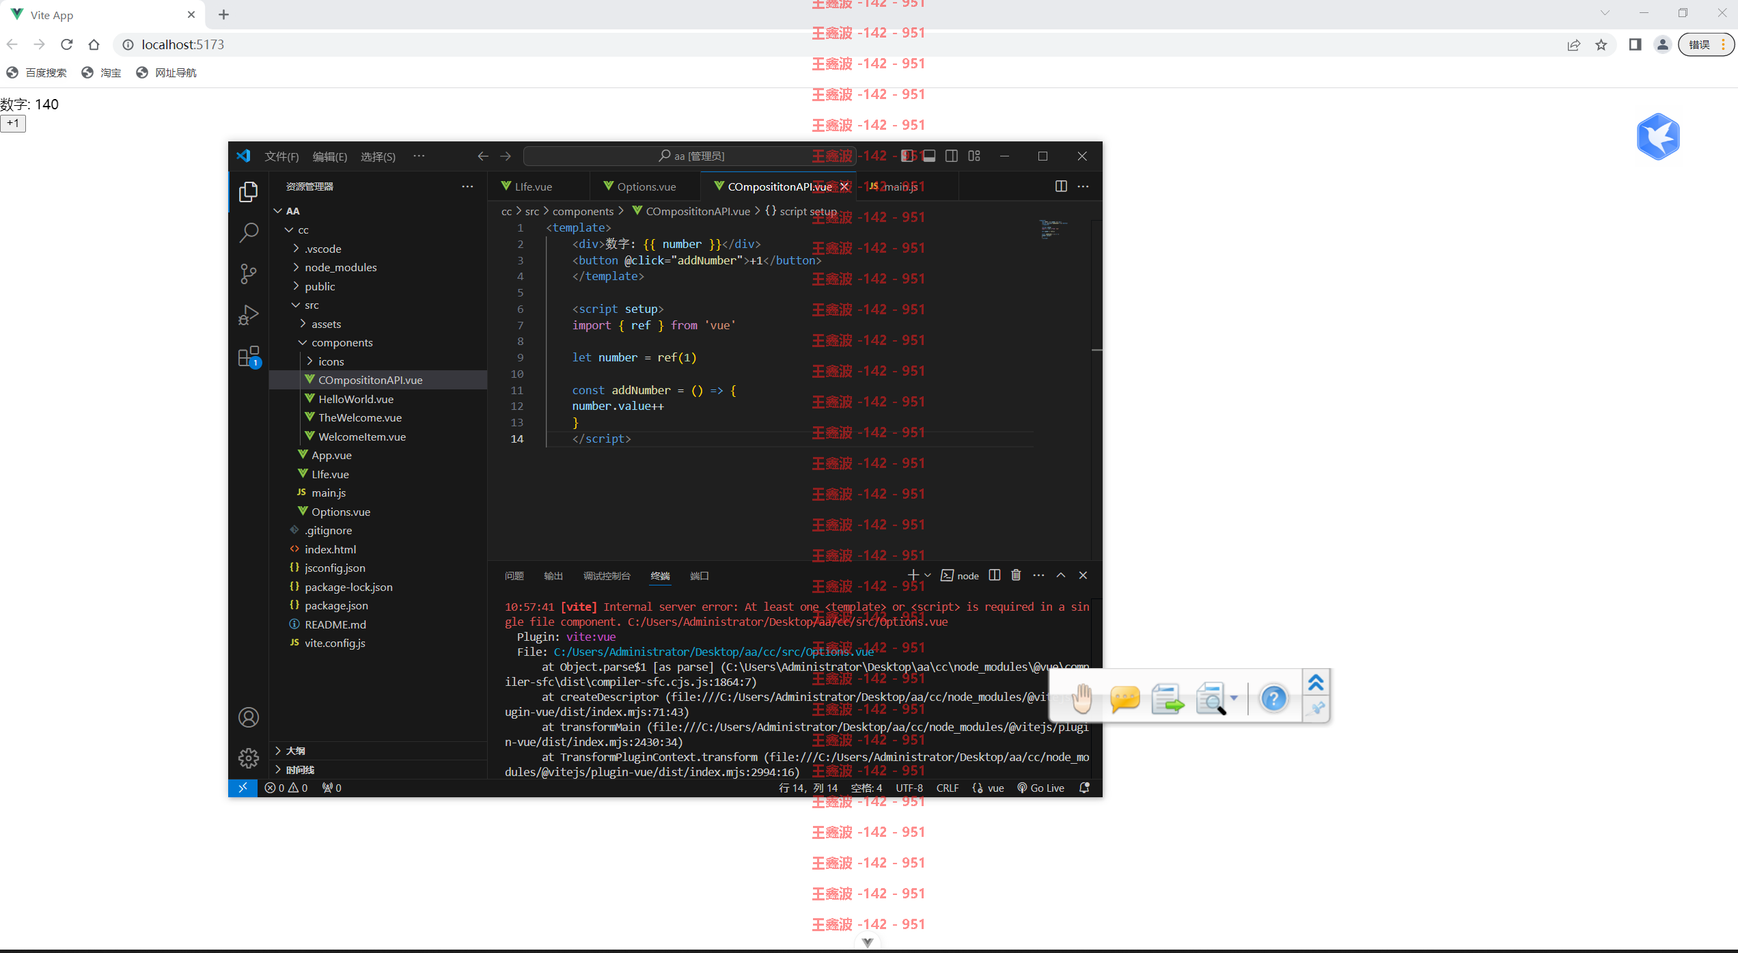Open Explorer panel more actions ellipsis

(467, 187)
